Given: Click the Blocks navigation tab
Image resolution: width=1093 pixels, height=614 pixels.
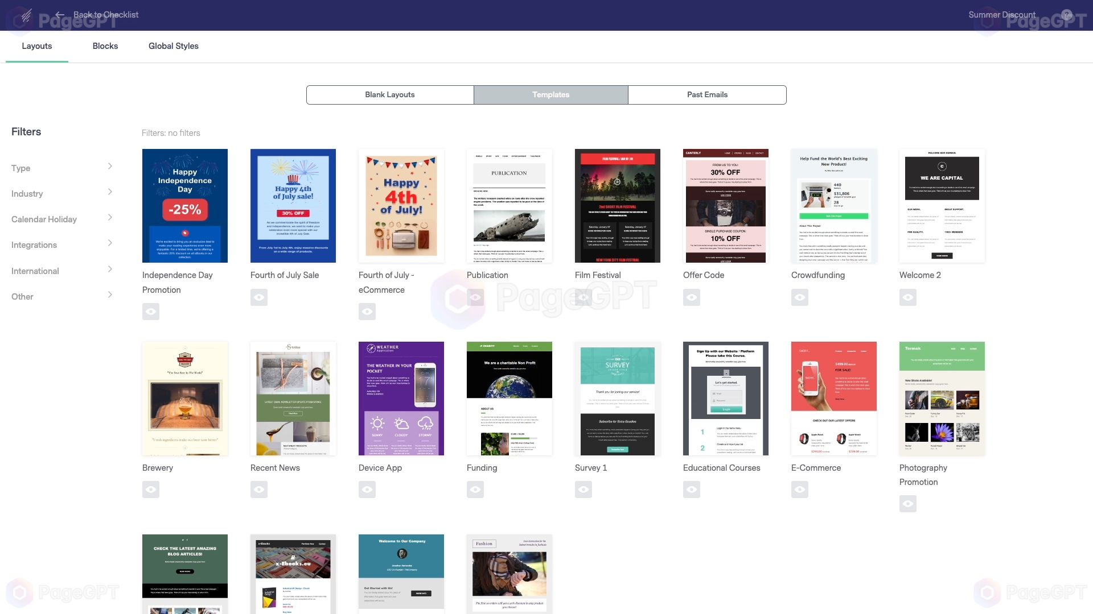Looking at the screenshot, I should (x=105, y=45).
